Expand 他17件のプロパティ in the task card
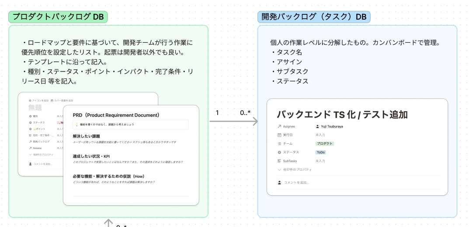The width and height of the screenshot is (469, 227). coord(295,170)
